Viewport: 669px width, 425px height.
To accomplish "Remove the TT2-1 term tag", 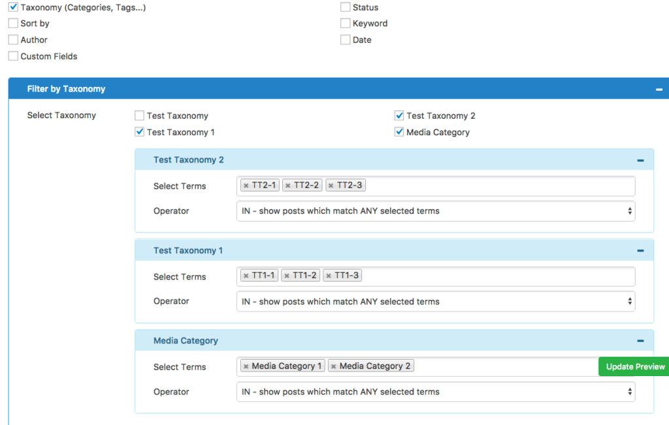I will (x=246, y=185).
